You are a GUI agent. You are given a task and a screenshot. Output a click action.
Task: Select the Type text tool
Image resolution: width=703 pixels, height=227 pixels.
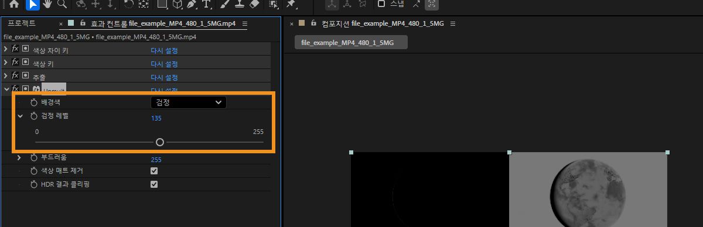tap(206, 4)
